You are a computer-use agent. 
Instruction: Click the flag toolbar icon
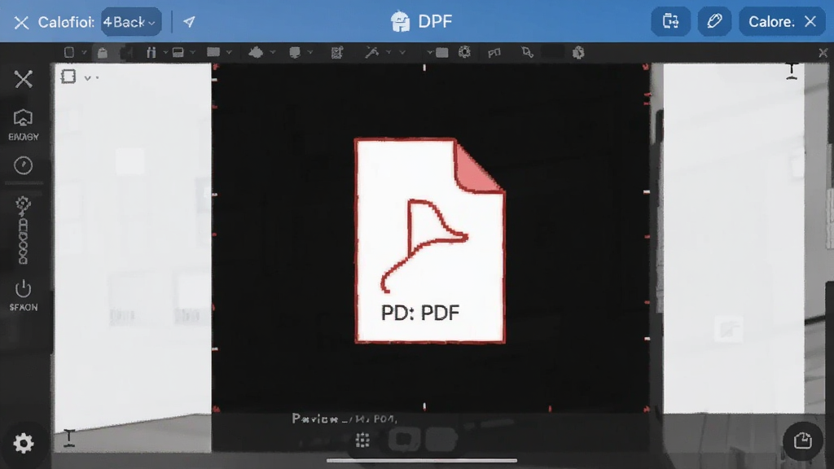point(494,52)
